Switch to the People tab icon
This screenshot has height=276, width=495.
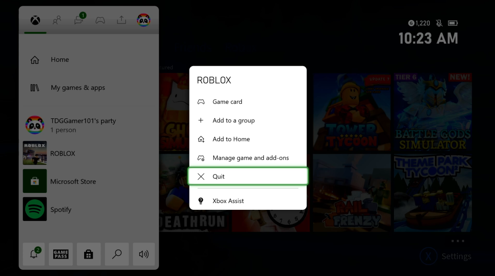coord(57,20)
